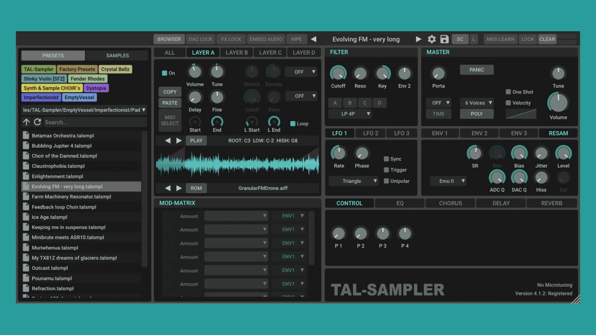The width and height of the screenshot is (596, 335).
Task: Select previous sample arrow beside ROM
Action: coord(168,188)
